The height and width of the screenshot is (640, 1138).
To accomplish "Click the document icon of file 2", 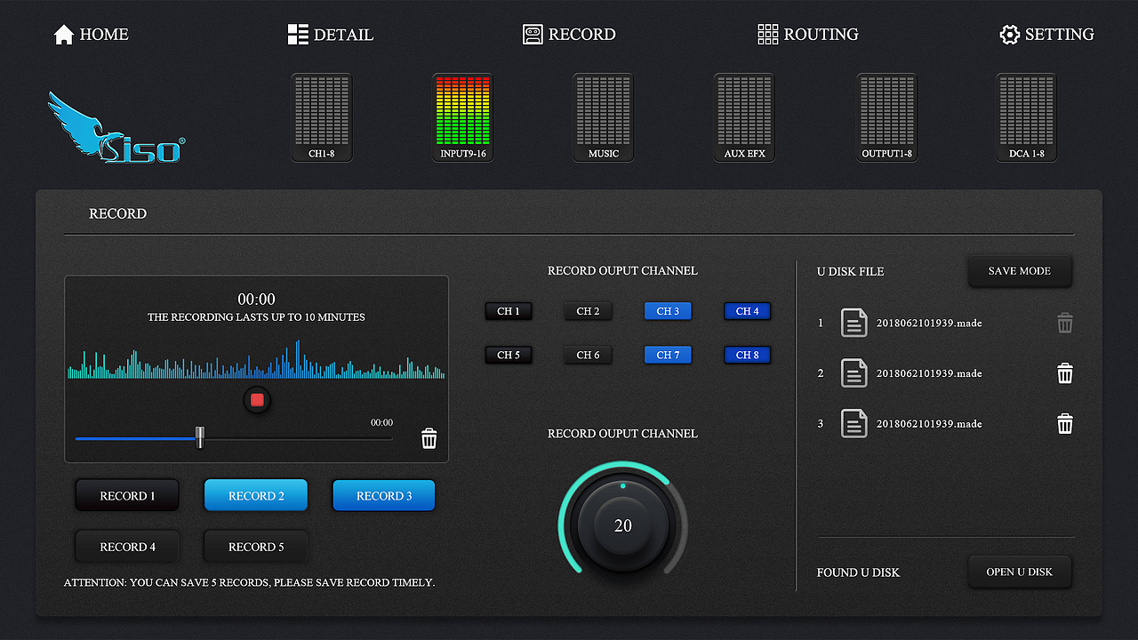I will pos(854,373).
